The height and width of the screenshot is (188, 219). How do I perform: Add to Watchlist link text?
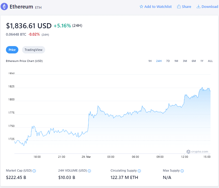tap(158, 7)
